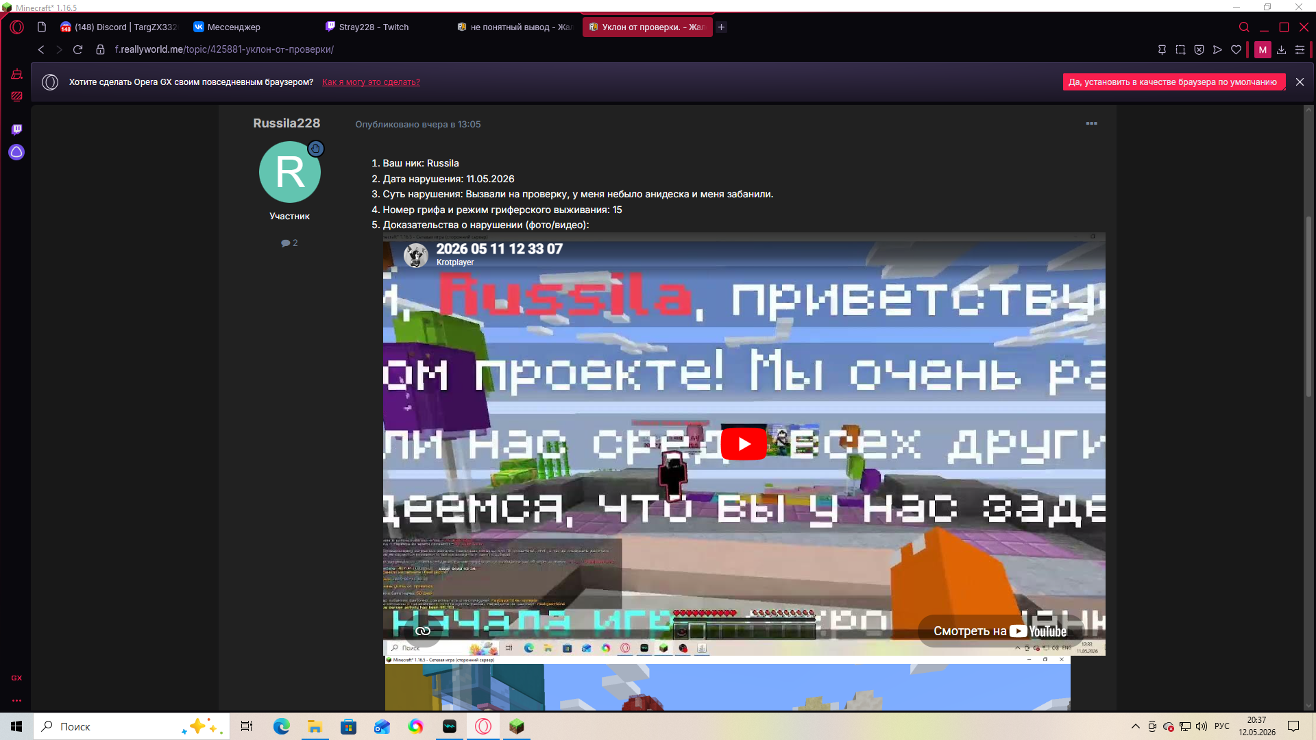1316x740 pixels.
Task: Set Opera GX as default browser
Action: pos(1173,82)
